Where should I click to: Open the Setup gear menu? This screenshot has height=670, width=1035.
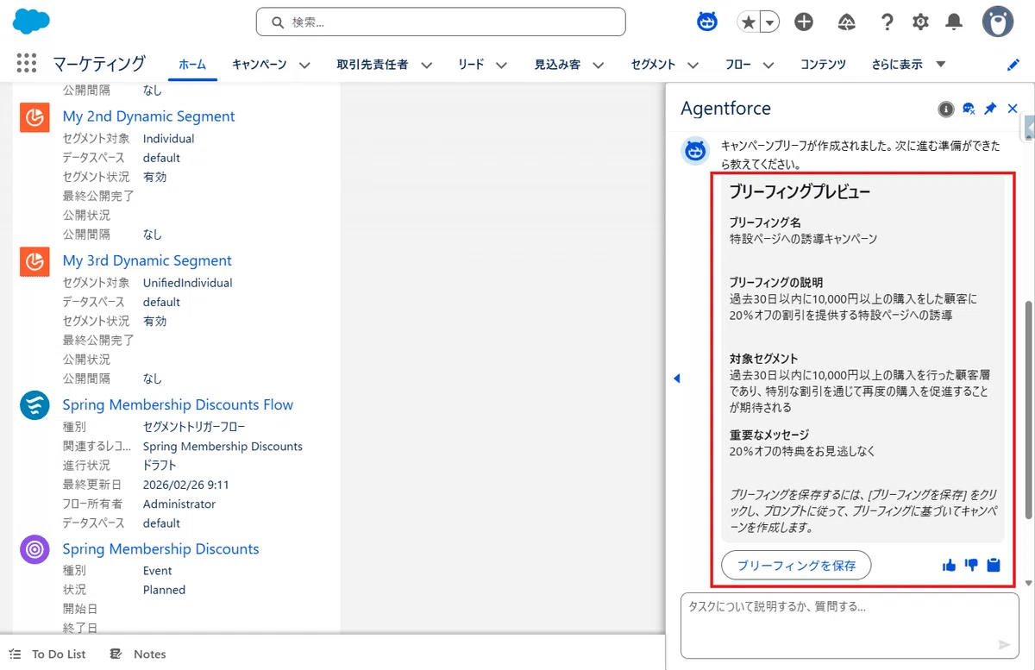(x=920, y=22)
